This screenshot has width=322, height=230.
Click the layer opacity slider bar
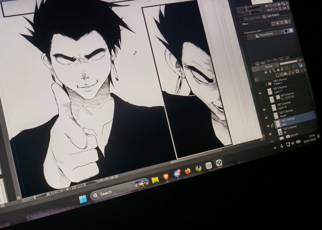click(288, 62)
